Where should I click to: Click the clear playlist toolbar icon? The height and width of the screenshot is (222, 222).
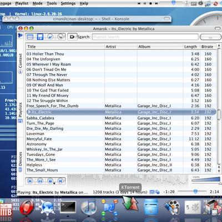coord(30,37)
